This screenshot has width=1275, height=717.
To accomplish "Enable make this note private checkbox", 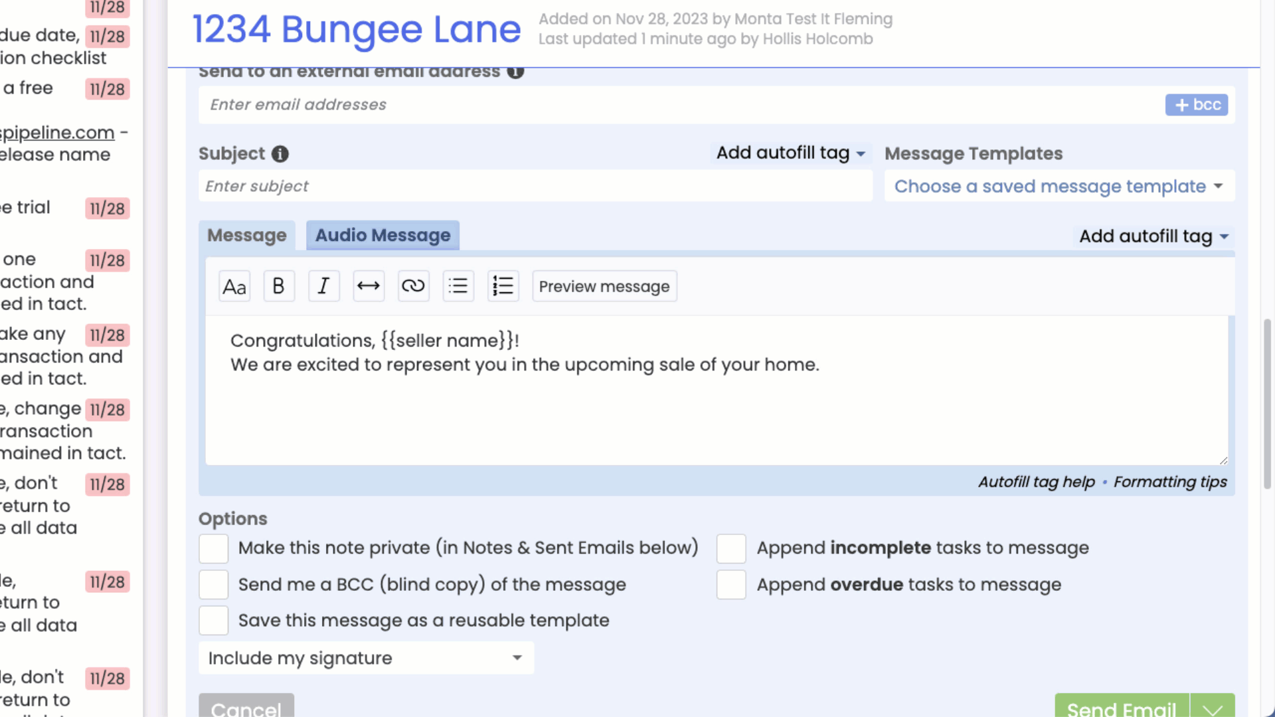I will click(214, 548).
